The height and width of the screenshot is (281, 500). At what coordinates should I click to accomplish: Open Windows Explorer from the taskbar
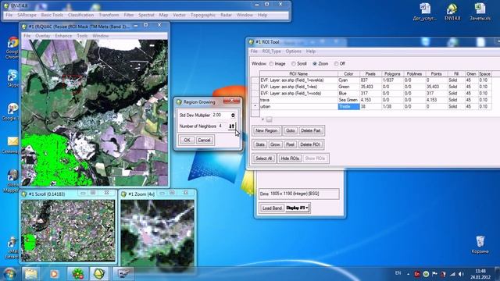pos(31,273)
